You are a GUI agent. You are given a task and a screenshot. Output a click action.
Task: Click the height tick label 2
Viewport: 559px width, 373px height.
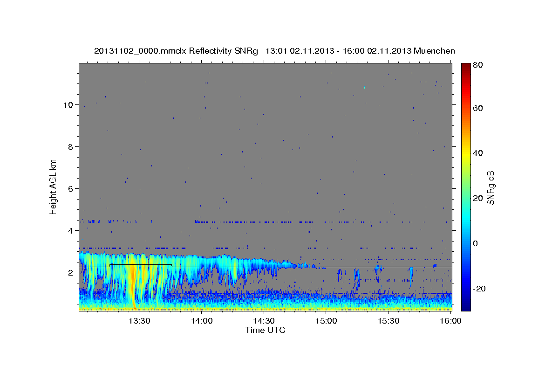click(71, 273)
